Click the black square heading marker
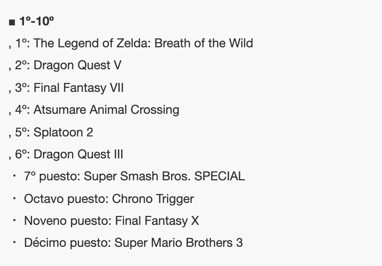 point(12,23)
